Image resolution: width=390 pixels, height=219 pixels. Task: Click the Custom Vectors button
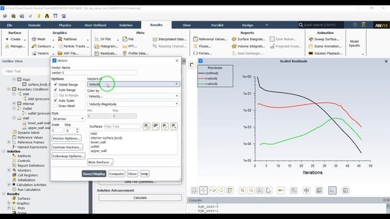click(x=67, y=147)
